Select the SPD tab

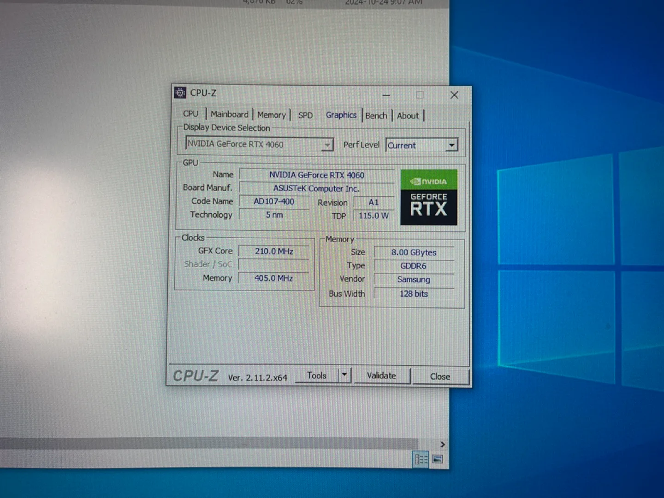pyautogui.click(x=304, y=115)
